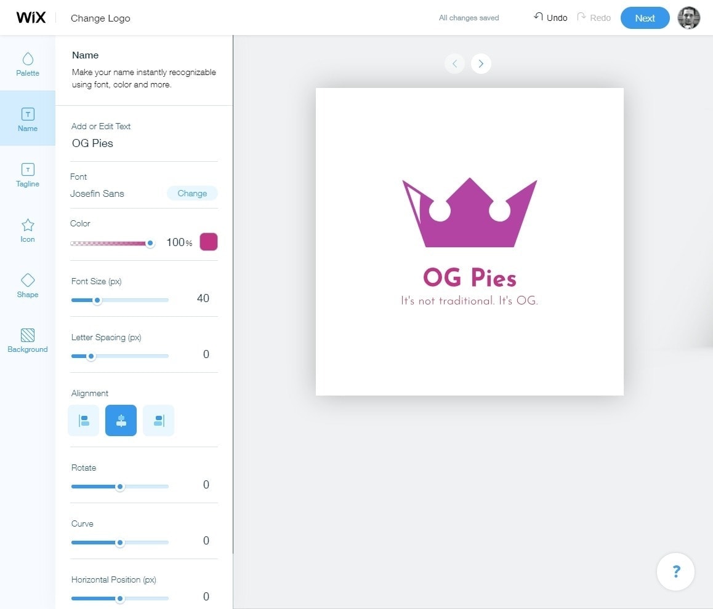This screenshot has width=713, height=609.
Task: Align the name text right
Action: point(158,421)
